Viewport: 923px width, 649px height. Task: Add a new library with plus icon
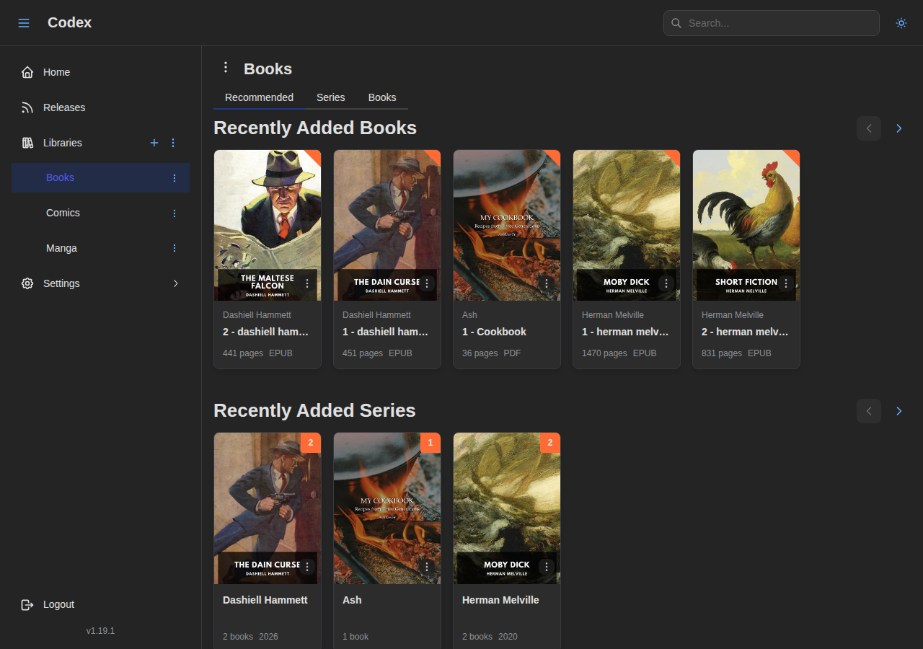click(x=154, y=143)
